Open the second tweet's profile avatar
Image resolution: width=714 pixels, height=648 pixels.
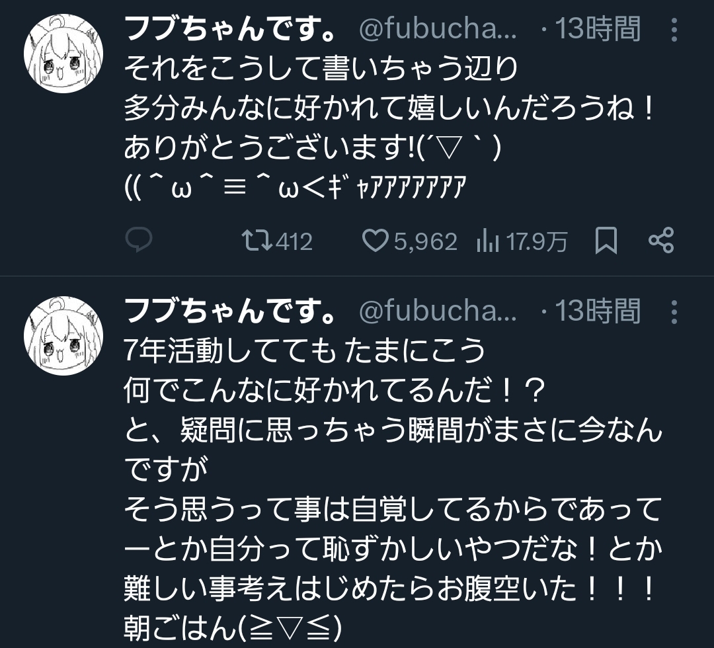[63, 336]
